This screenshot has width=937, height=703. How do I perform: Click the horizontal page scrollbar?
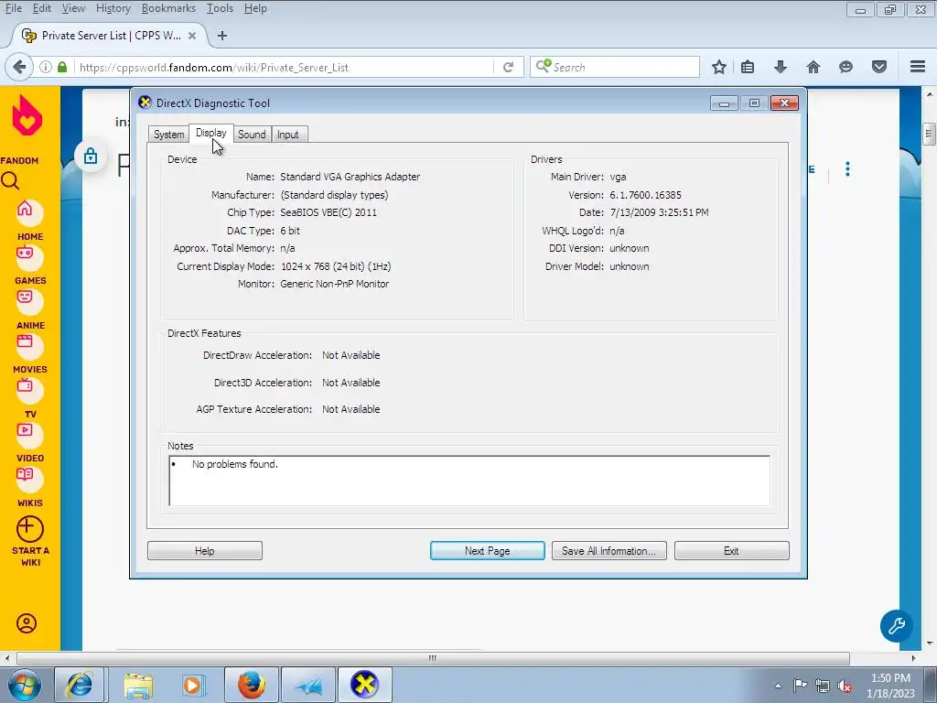pyautogui.click(x=433, y=658)
